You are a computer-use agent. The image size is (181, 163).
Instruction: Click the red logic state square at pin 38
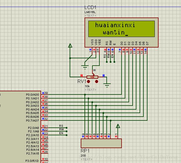pos(43,97)
